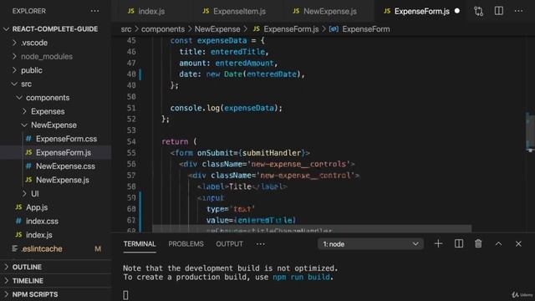This screenshot has height=301, width=535.
Task: Click modified 'M' badge on .eslintcache
Action: (x=98, y=249)
